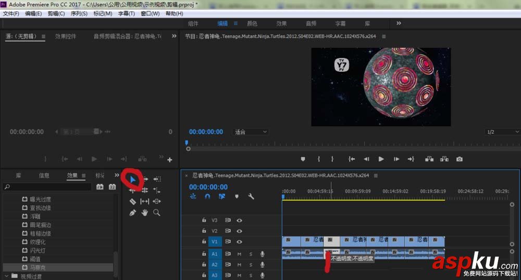The width and height of the screenshot is (521, 280).
Task: Open the 序列(S) menu
Action: coord(79,14)
